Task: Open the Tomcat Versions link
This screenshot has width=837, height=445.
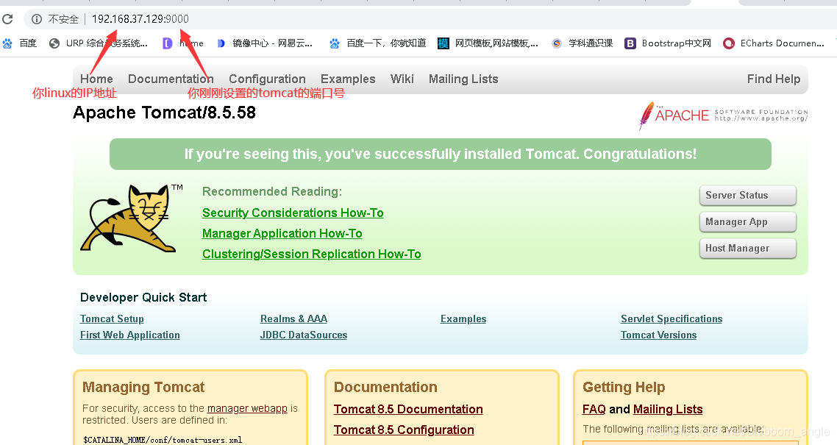Action: click(x=659, y=335)
